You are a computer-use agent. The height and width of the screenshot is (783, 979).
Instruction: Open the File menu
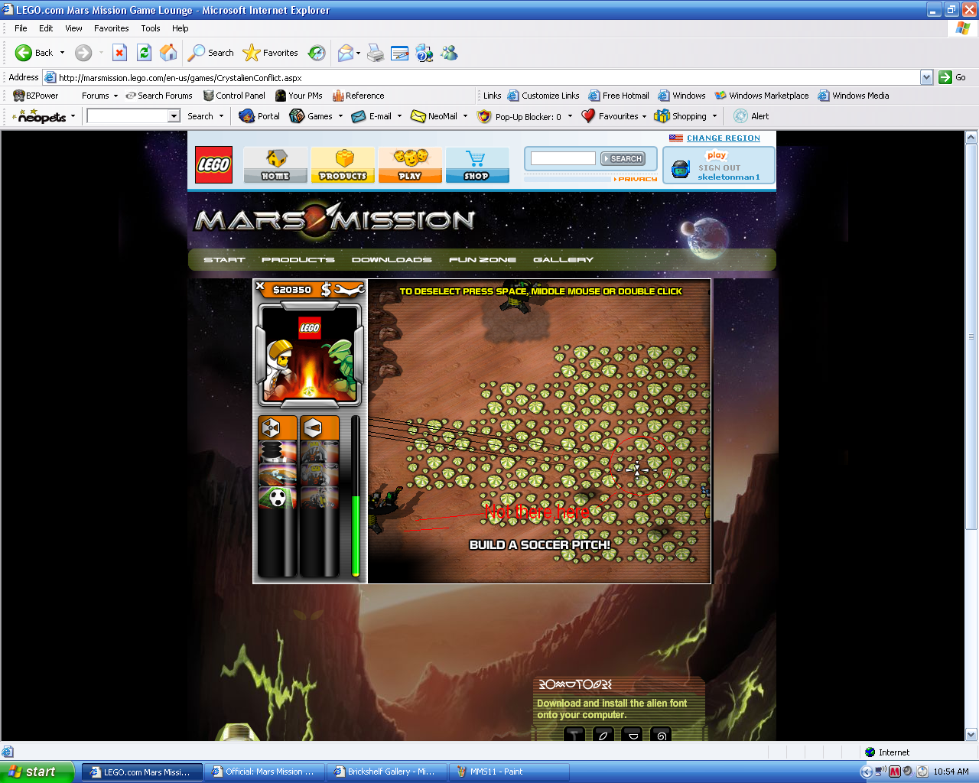click(21, 28)
